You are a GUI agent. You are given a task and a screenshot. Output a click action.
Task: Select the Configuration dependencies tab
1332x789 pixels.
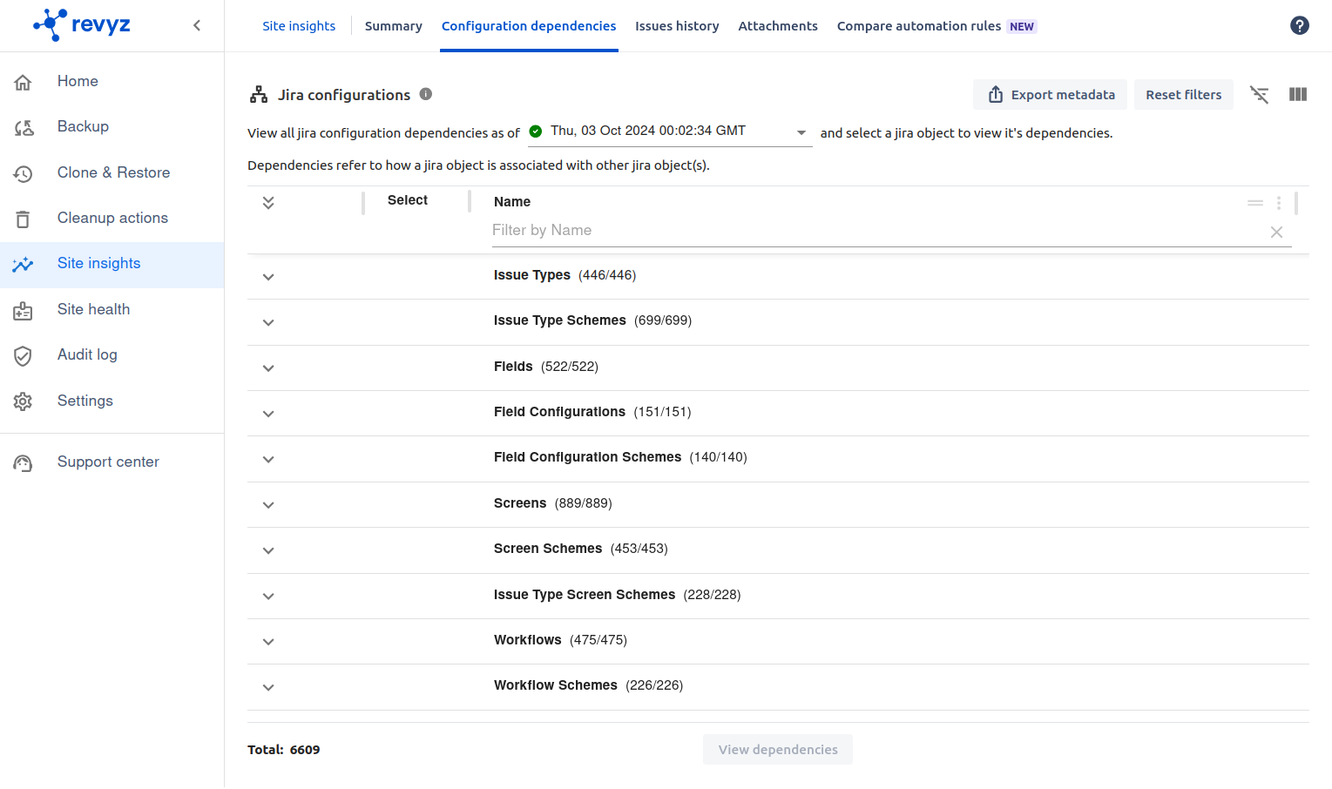(529, 26)
